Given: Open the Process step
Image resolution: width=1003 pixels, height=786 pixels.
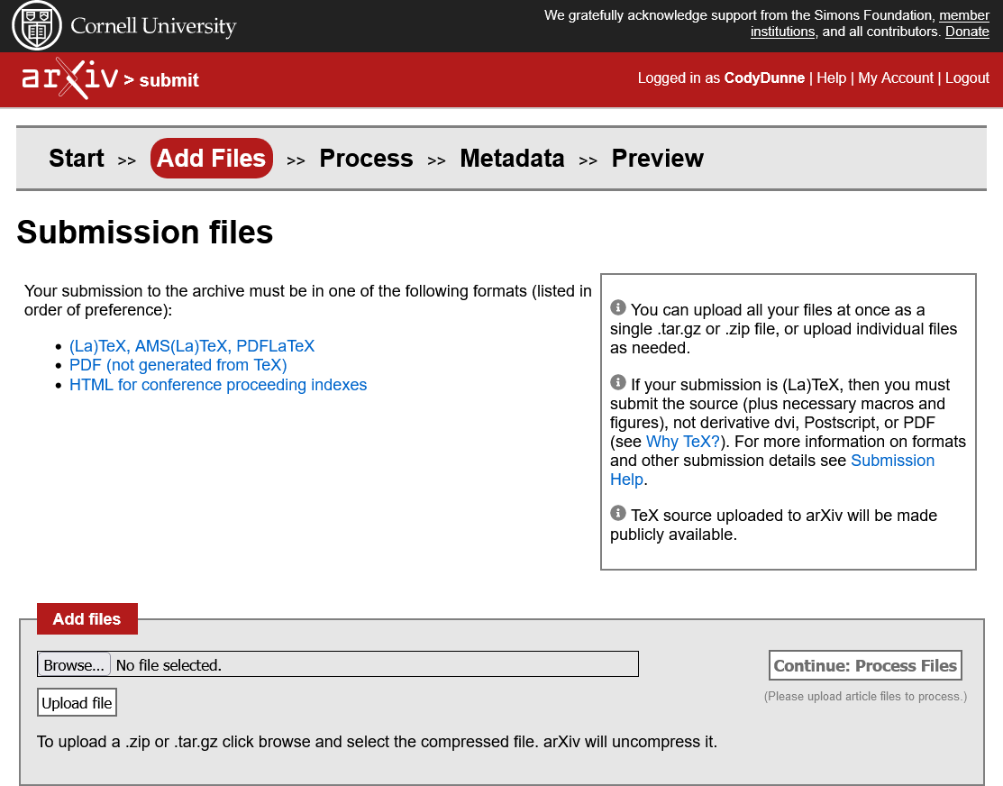Looking at the screenshot, I should pyautogui.click(x=366, y=159).
